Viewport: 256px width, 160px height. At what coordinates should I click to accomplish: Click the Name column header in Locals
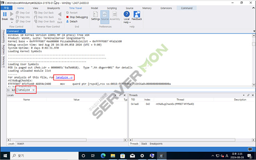tap(26, 100)
